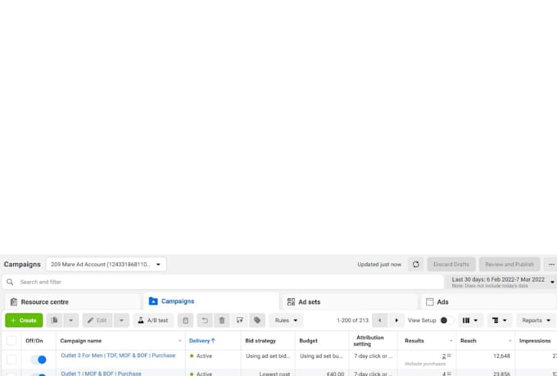Click Bid strategy column header
The width and height of the screenshot is (557, 376).
[x=260, y=341]
